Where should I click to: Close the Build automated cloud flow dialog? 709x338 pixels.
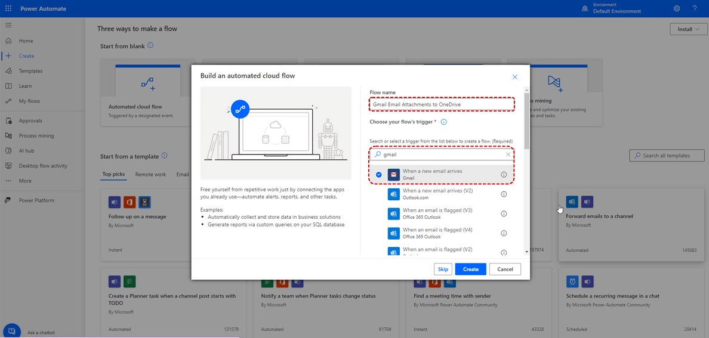(514, 77)
